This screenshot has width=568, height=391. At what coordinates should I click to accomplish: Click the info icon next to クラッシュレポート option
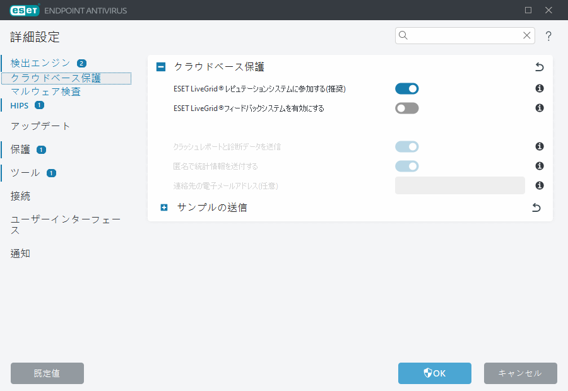(539, 146)
